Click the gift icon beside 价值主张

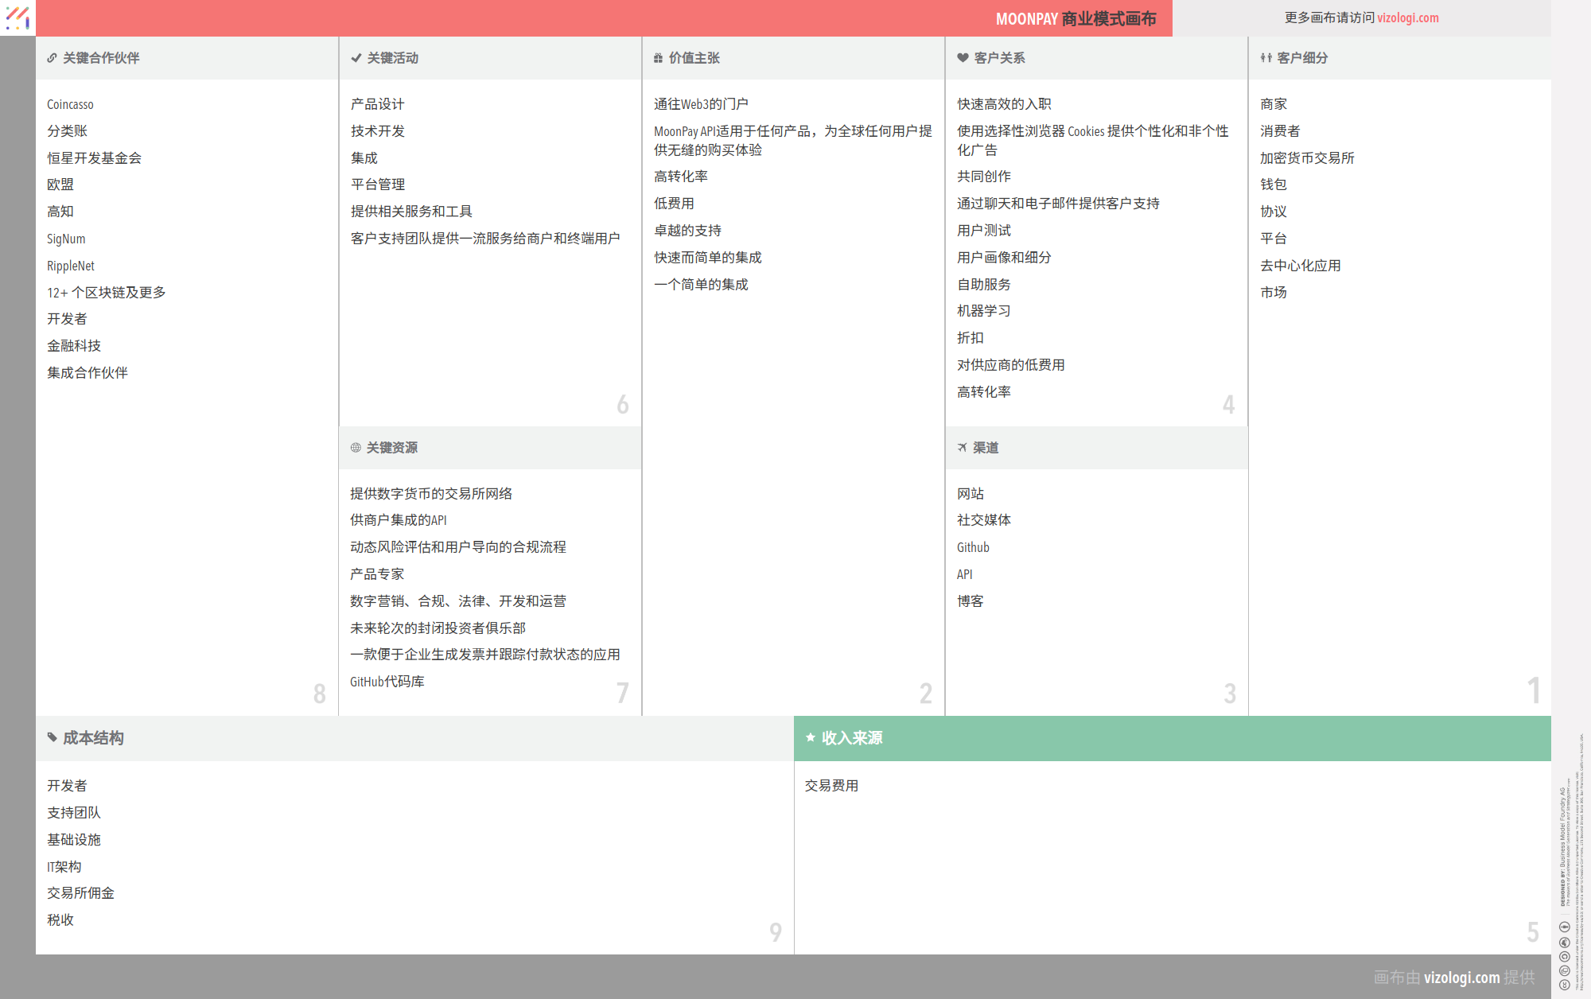(658, 58)
